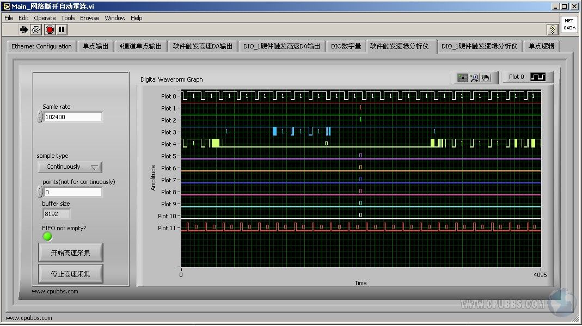
Task: Select the zoom magnifier tool in graph palette
Action: click(x=474, y=78)
